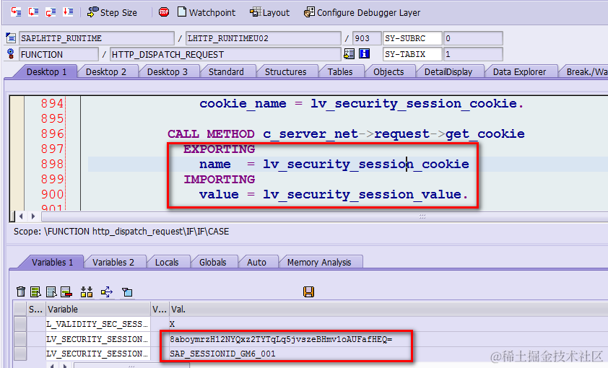Click the select-all corner box of variables table
Image resolution: width=608 pixels, height=368 pixels.
point(19,309)
